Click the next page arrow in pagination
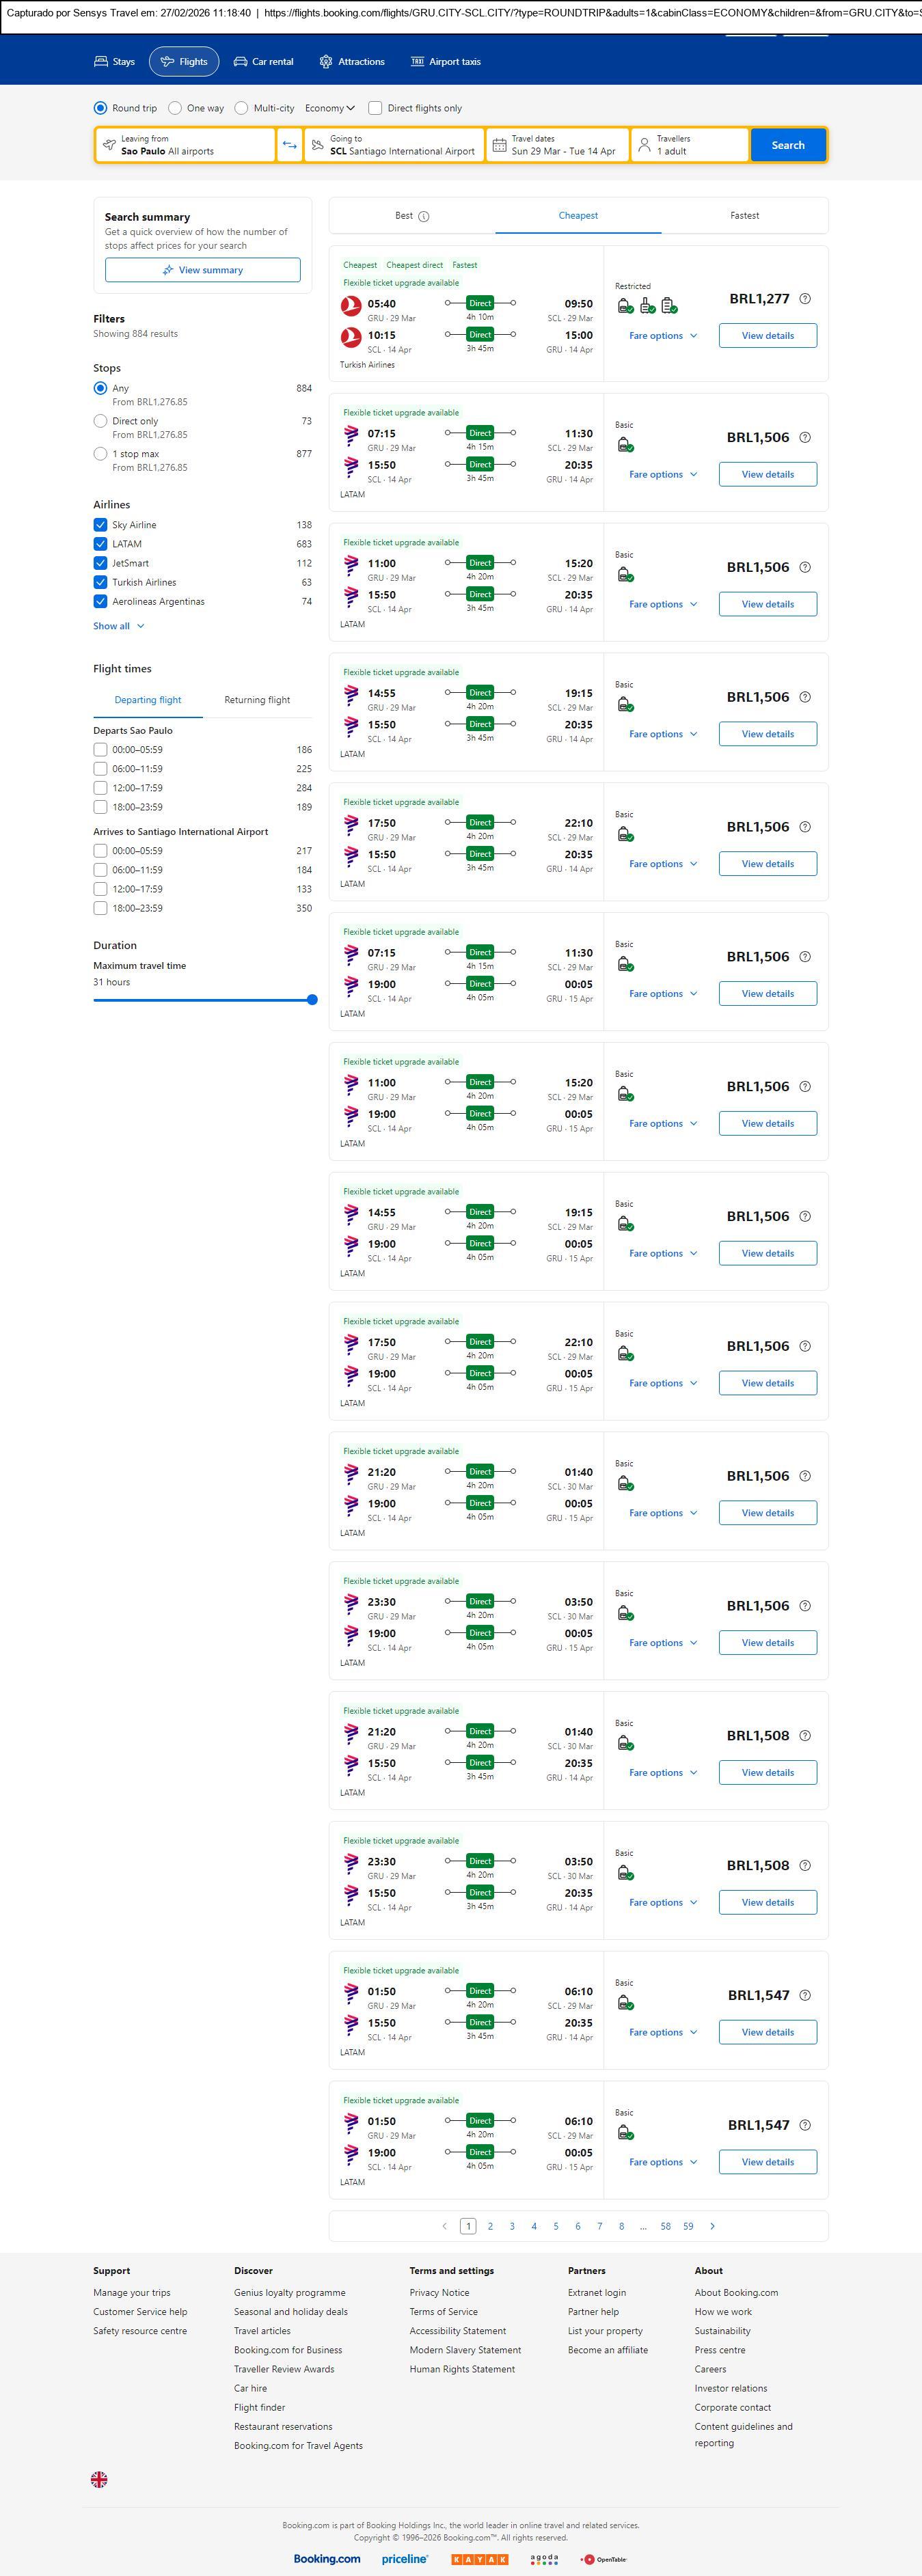 (712, 2226)
